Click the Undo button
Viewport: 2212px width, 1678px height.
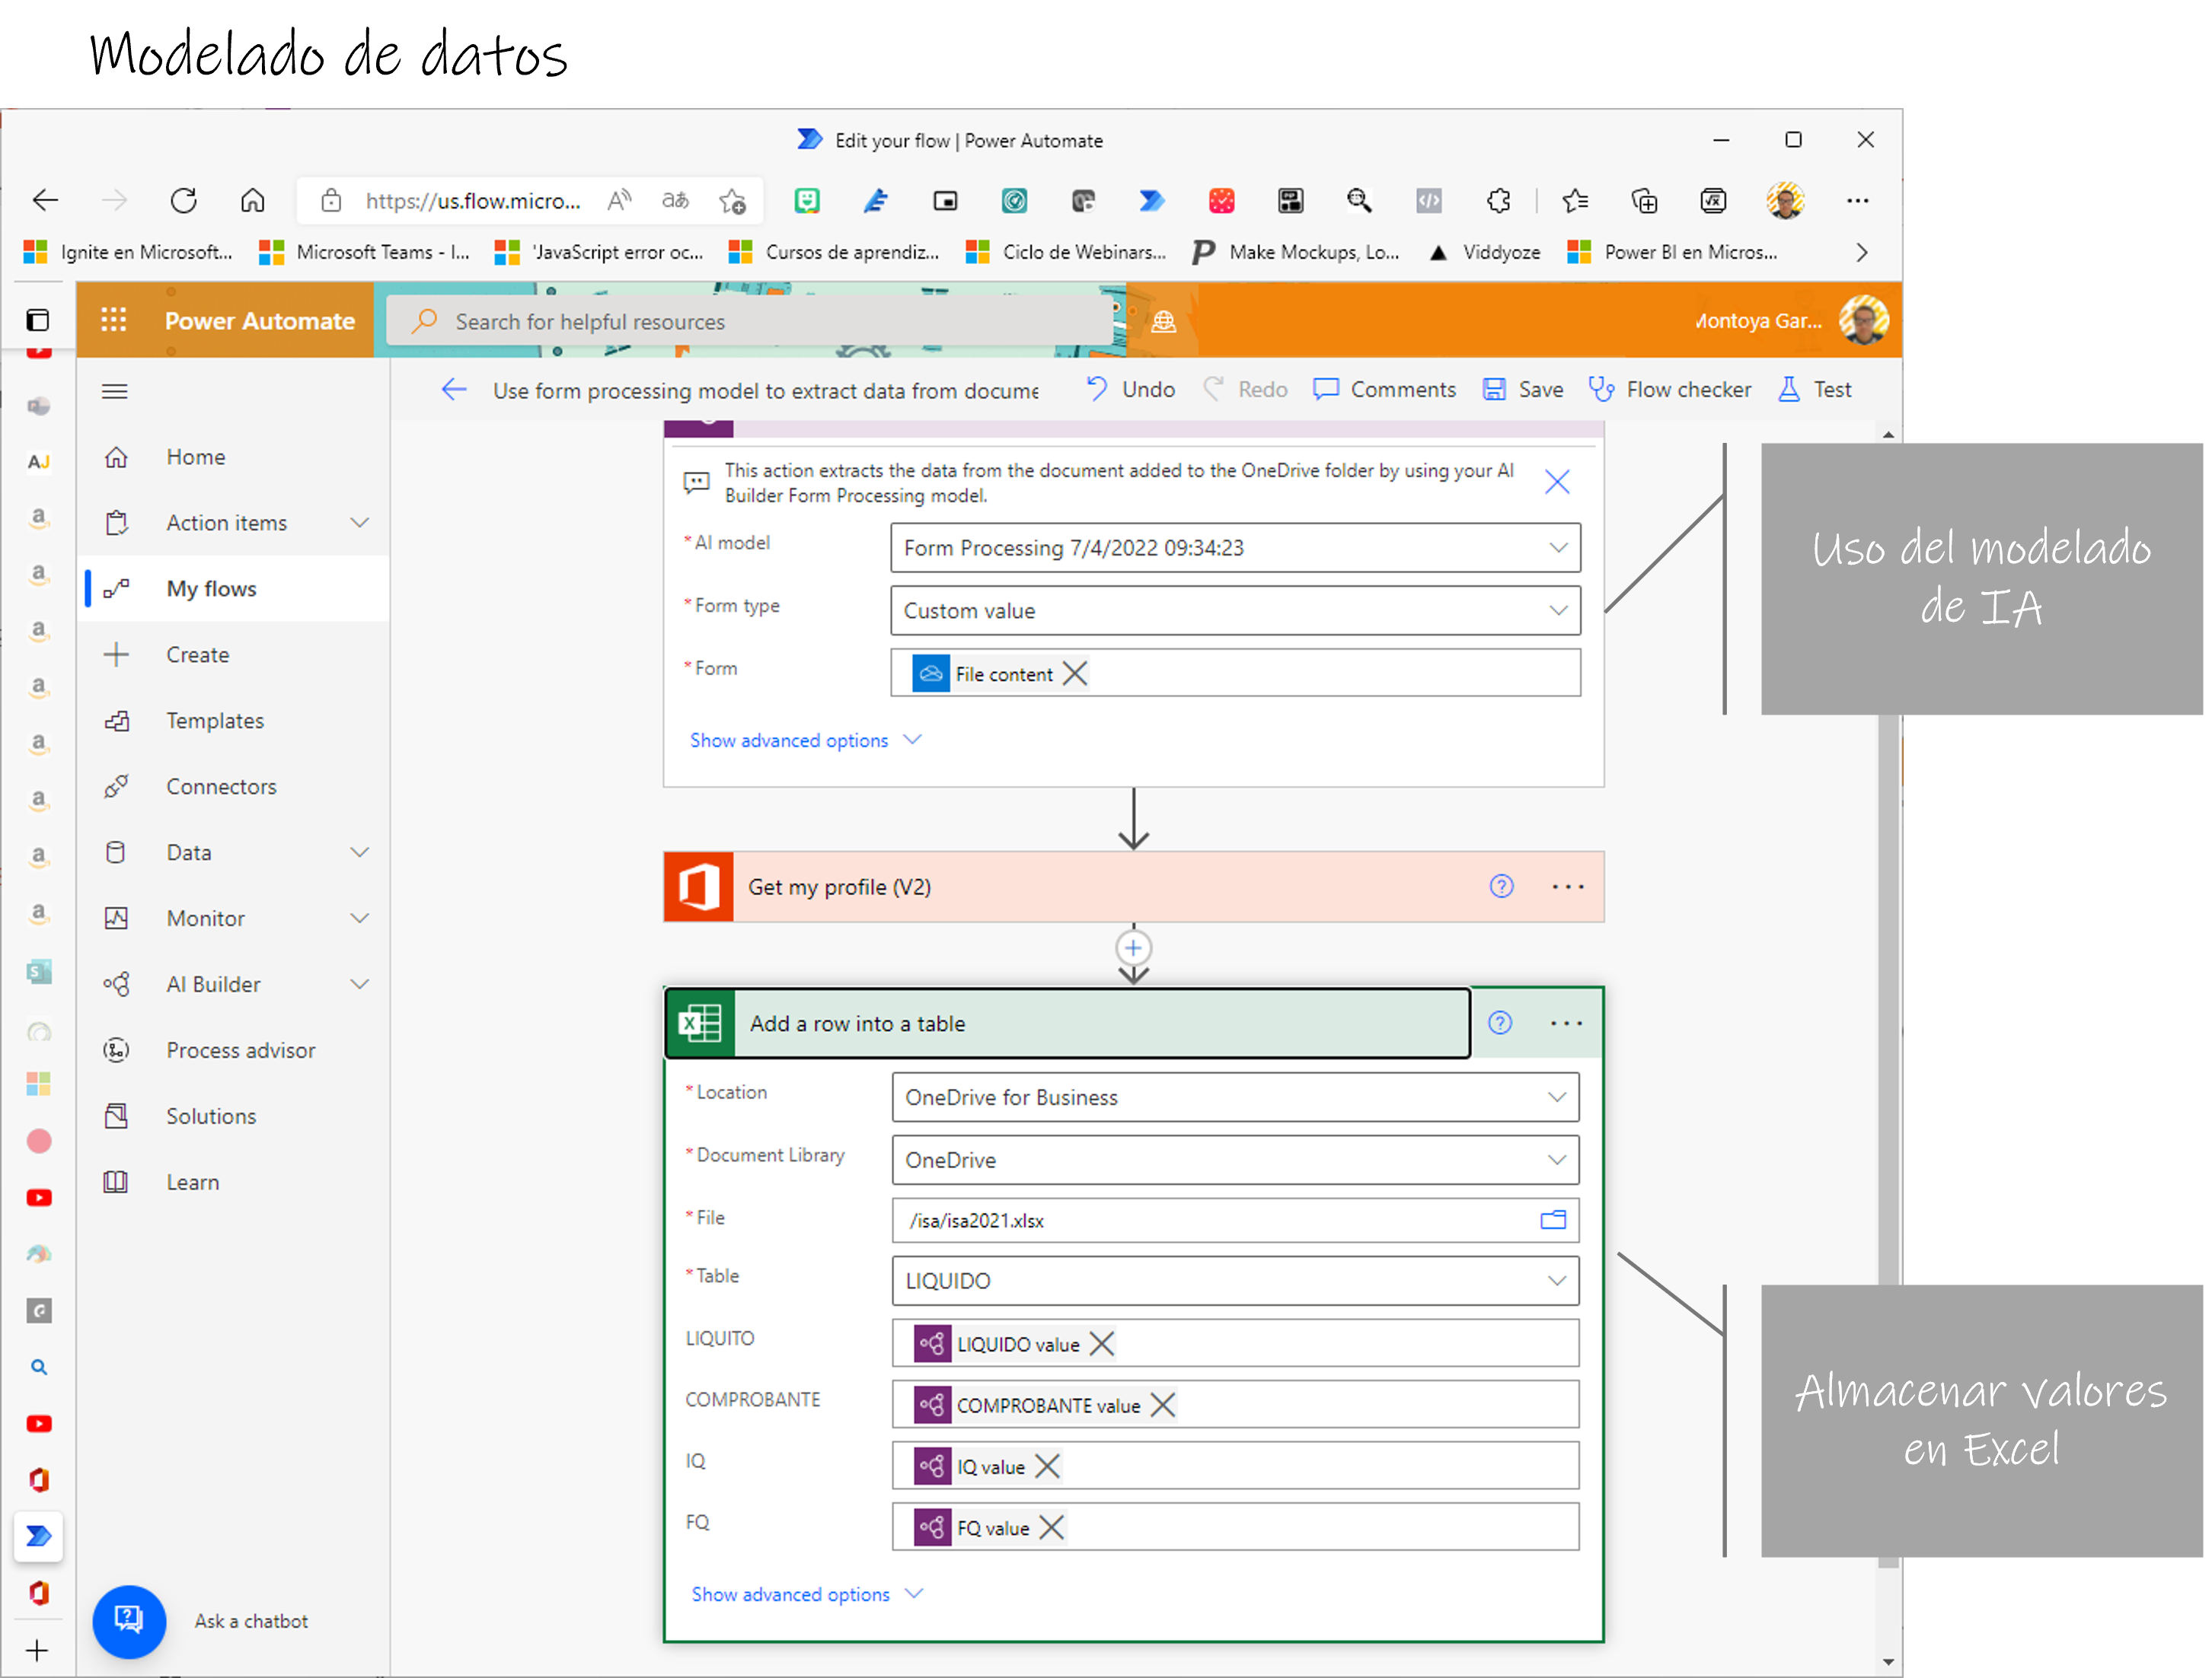[x=1130, y=389]
